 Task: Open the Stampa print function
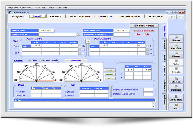(176, 80)
